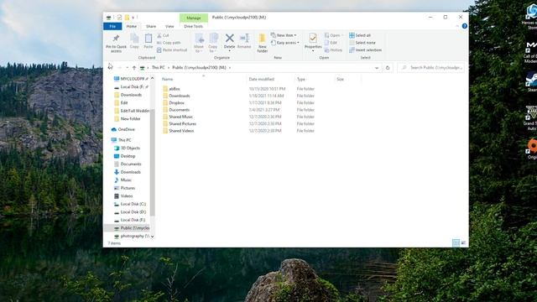This screenshot has height=302, width=537.
Task: Navigate back with the back arrow
Action: click(x=110, y=68)
